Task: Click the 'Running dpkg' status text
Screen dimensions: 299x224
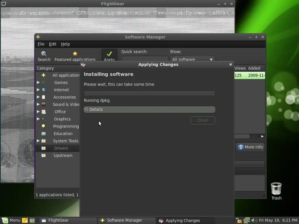Action: (97, 100)
